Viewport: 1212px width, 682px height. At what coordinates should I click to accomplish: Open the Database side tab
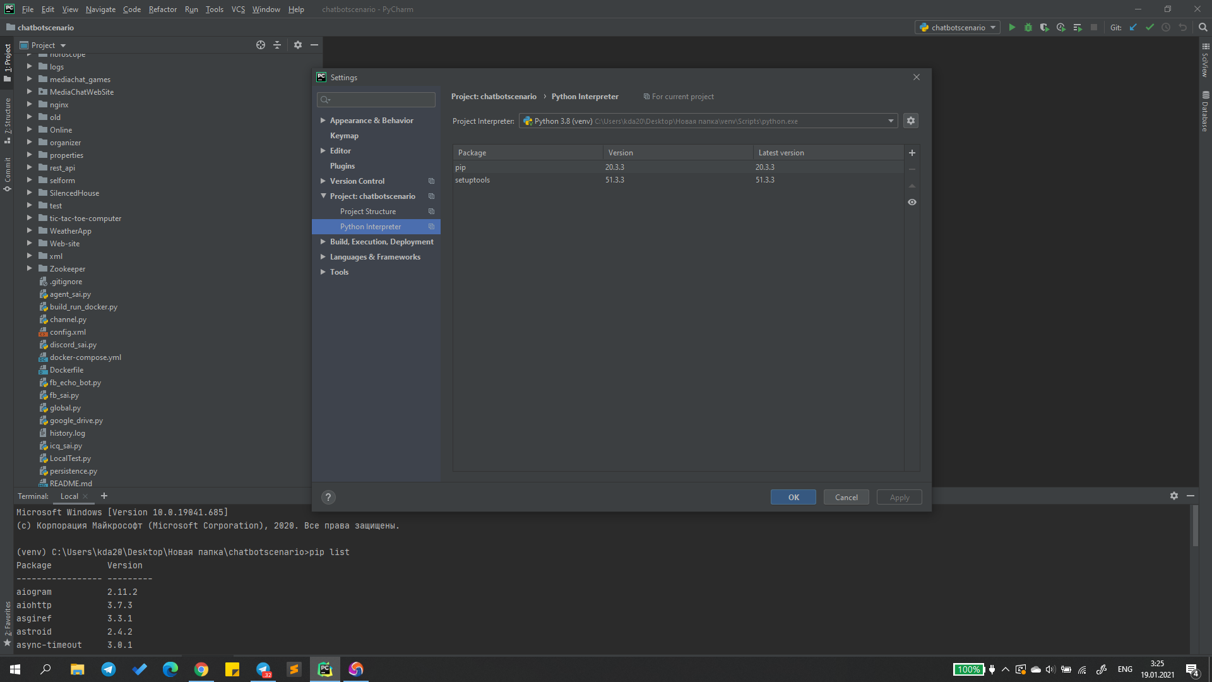1205,111
